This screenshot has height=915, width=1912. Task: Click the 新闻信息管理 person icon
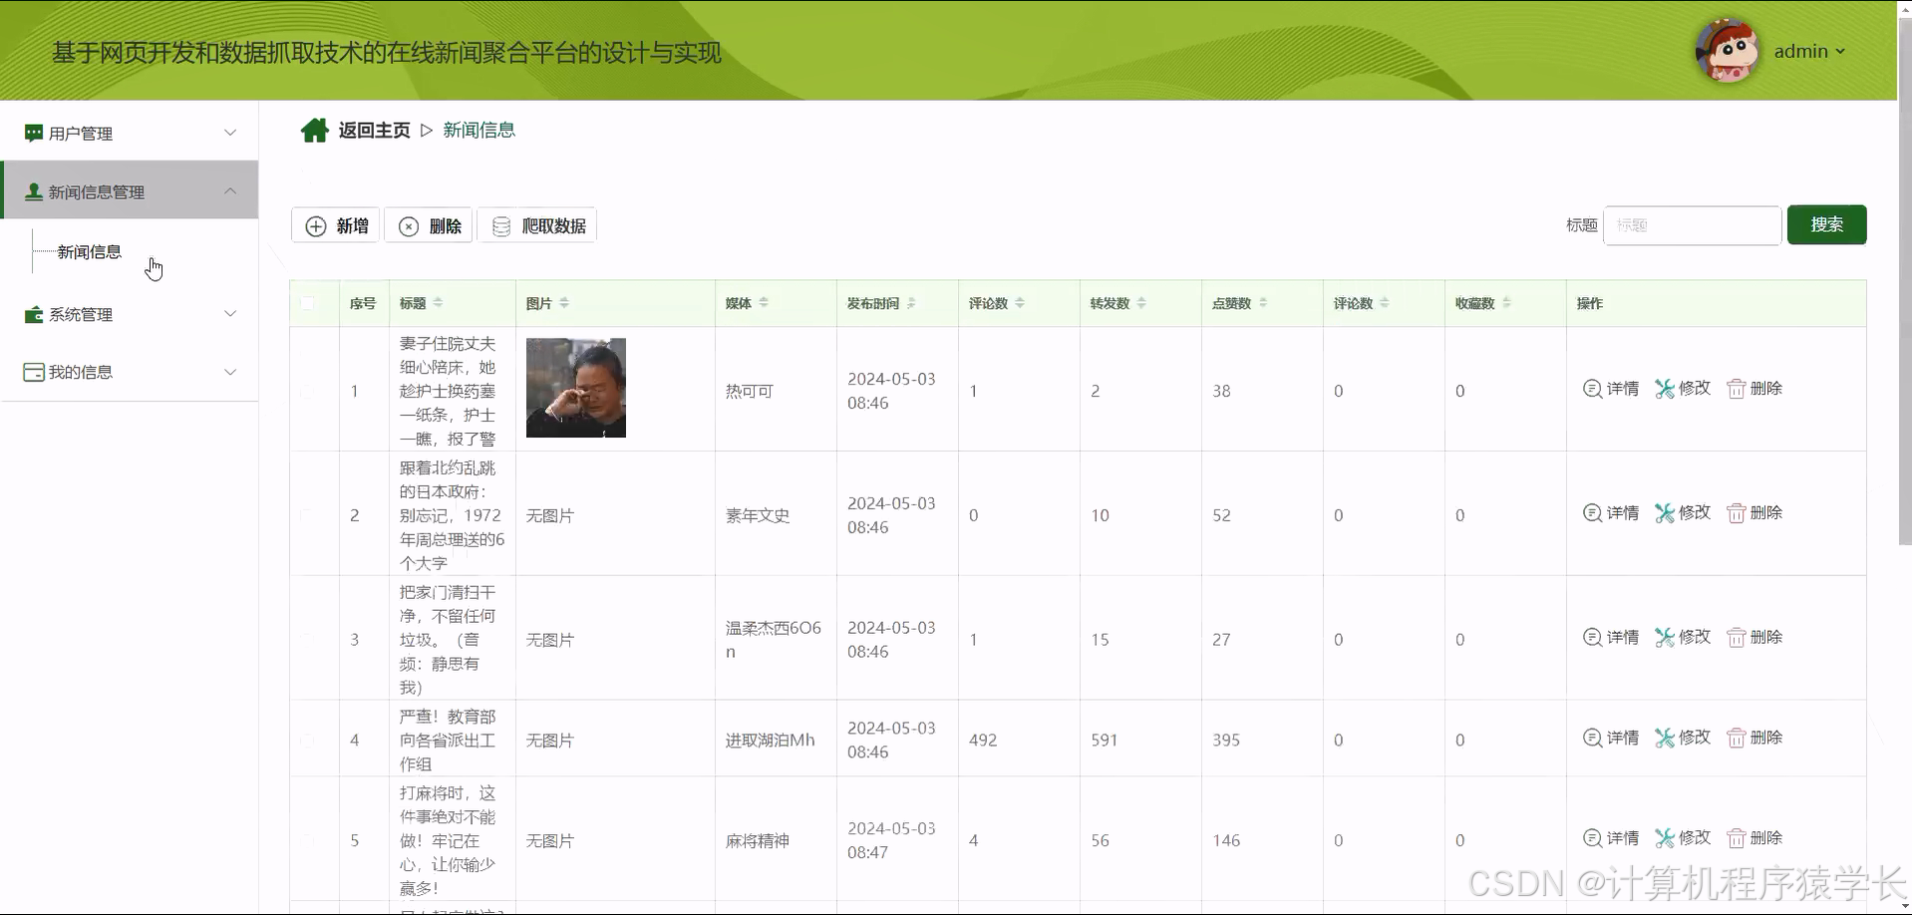[x=34, y=191]
